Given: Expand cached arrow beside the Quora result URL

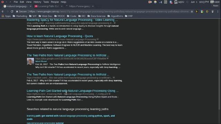Looking at the screenshot, I should 98,39.
